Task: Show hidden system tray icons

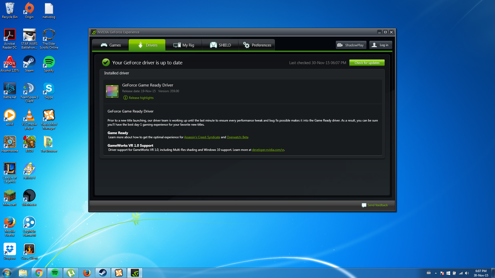Action: click(x=436, y=273)
